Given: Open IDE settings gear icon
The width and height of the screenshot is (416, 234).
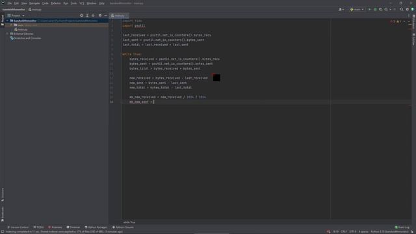Looking at the screenshot, I should pyautogui.click(x=408, y=10).
